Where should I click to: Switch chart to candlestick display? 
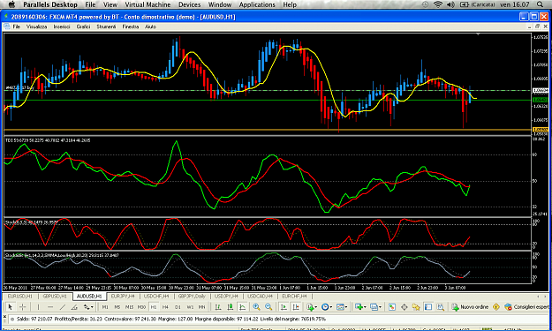click(x=230, y=307)
